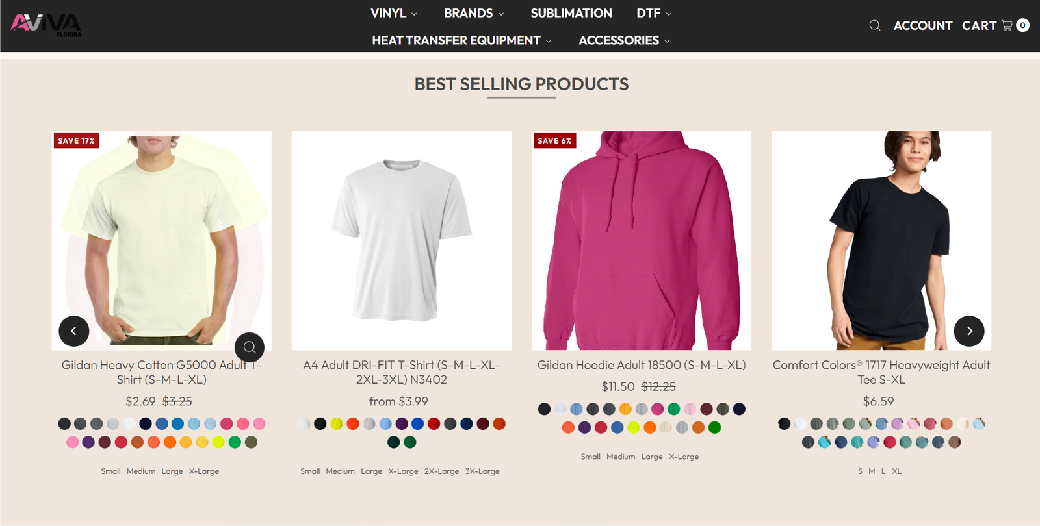Expand the Brands dropdown menu
1040x526 pixels.
473,13
